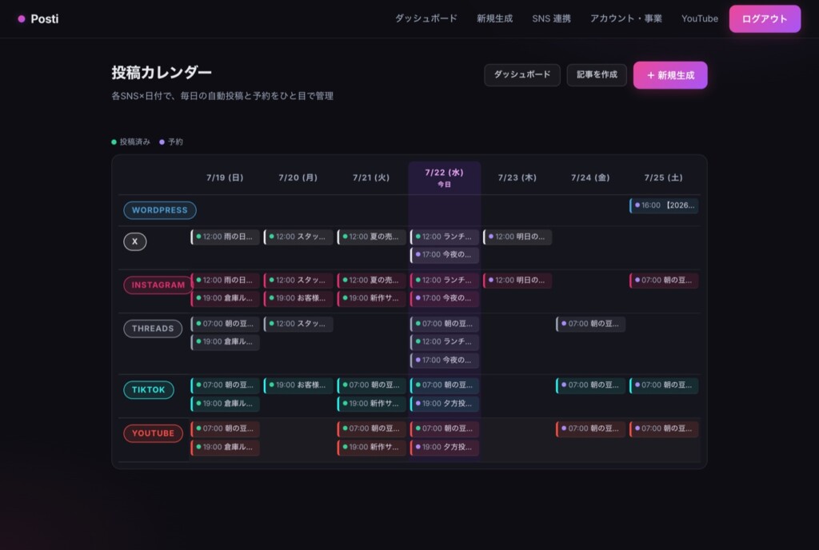The image size is (819, 550).
Task: Open the Instagram 17:00 今夜の post on 7/22
Action: point(445,298)
